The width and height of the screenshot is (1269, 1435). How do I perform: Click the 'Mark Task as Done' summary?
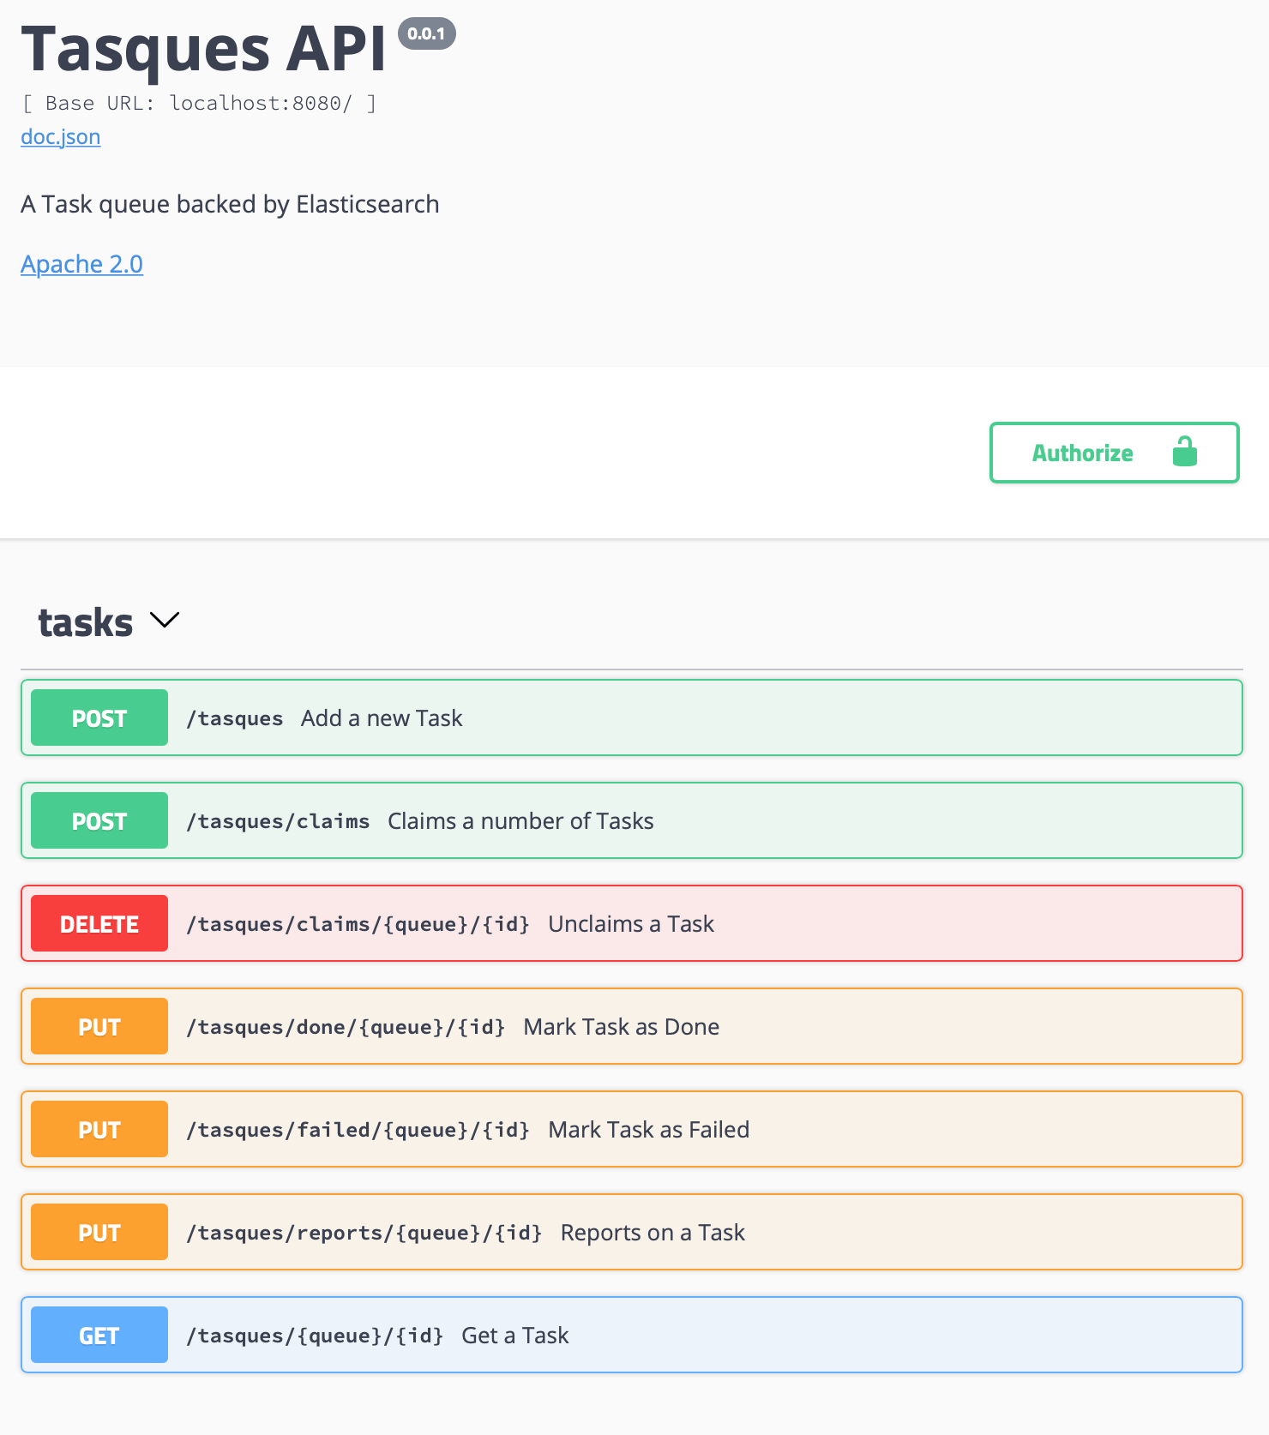point(622,1027)
